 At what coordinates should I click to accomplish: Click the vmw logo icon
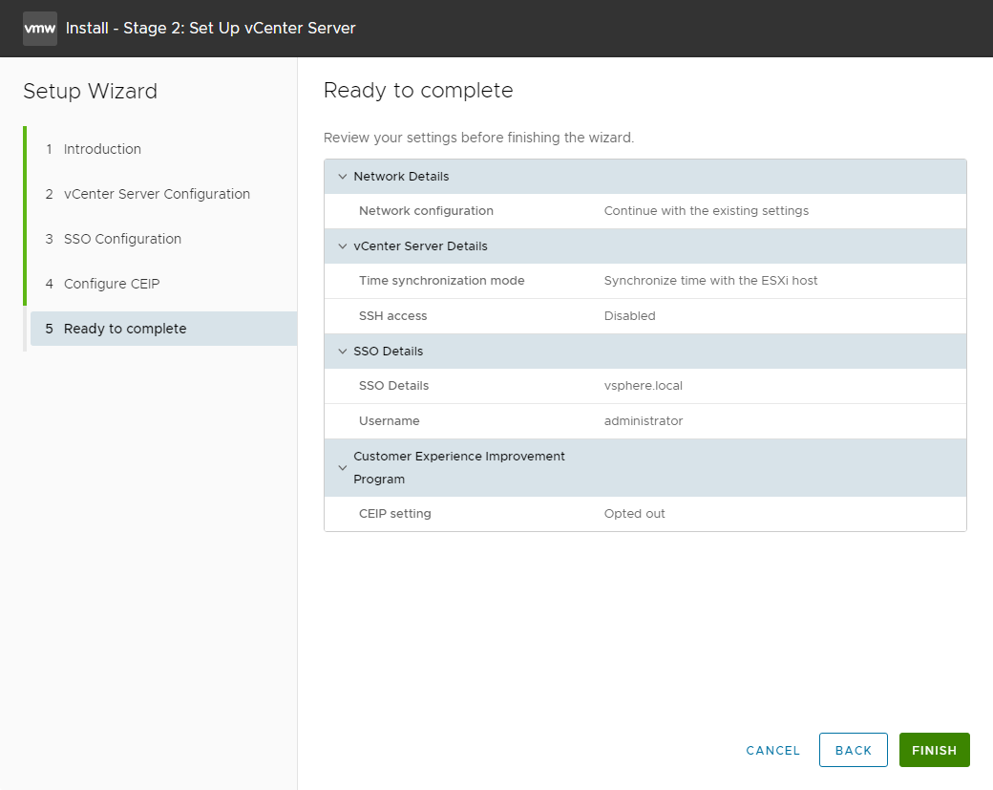coord(40,29)
